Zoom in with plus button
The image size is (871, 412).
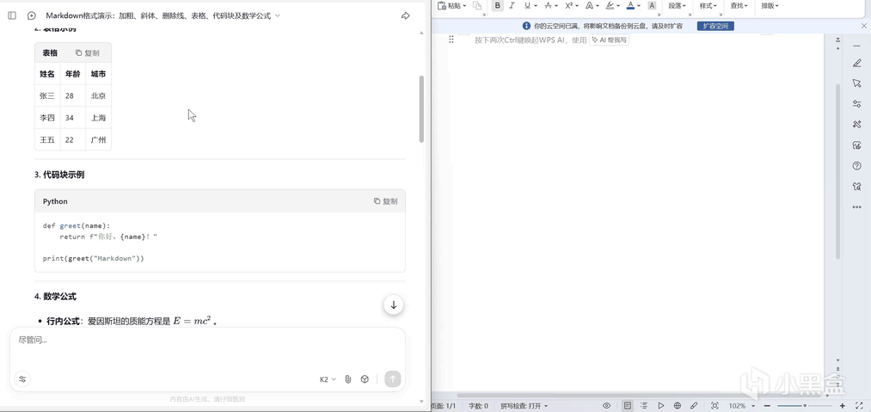click(x=842, y=406)
